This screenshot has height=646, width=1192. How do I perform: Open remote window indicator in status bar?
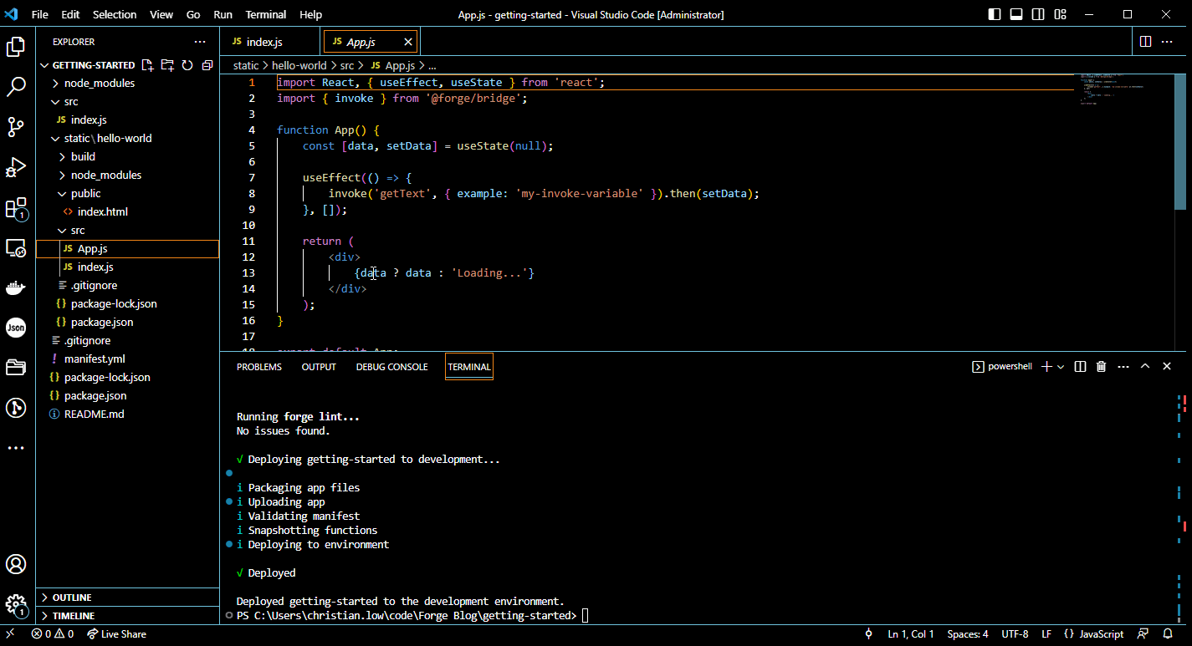point(10,634)
